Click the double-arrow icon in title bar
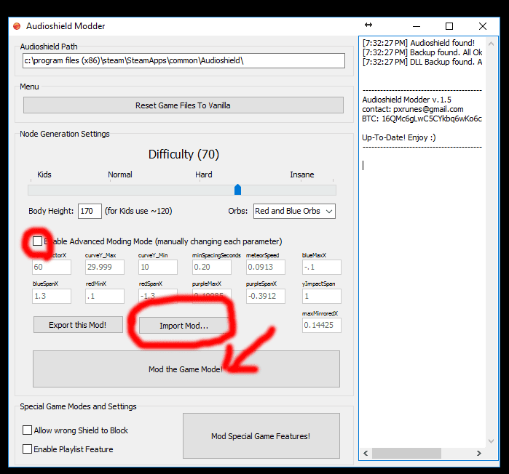 pyautogui.click(x=368, y=25)
